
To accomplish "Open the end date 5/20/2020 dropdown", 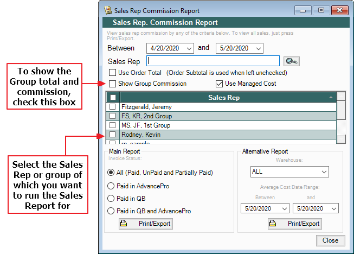I will click(x=258, y=48).
